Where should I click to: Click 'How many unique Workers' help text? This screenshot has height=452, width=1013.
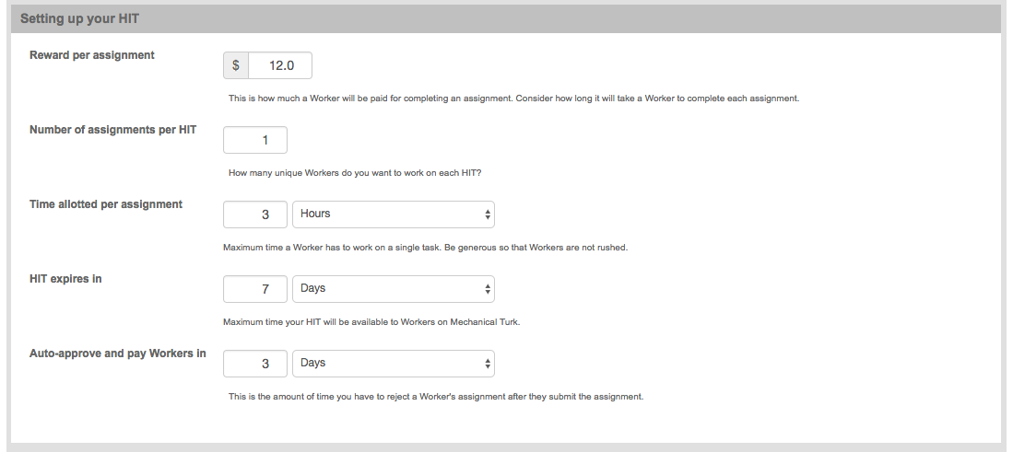pos(355,173)
